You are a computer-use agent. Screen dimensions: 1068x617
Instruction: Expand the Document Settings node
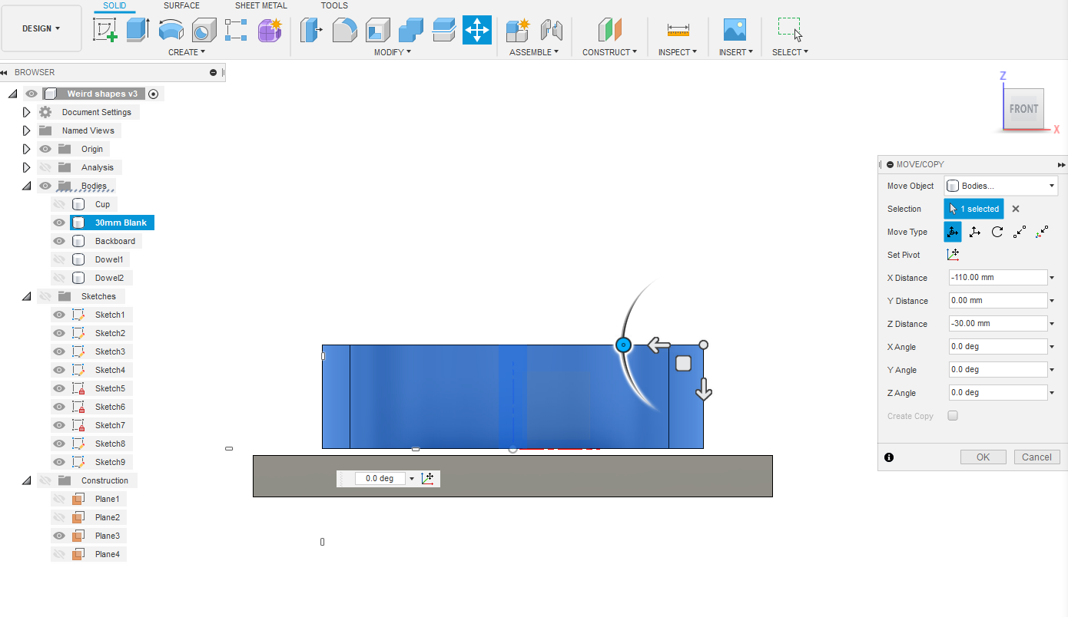coord(27,112)
